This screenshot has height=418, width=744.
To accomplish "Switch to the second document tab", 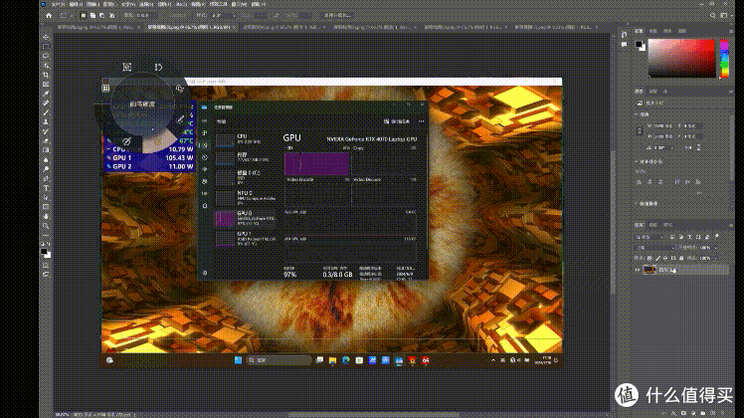I will (x=191, y=27).
